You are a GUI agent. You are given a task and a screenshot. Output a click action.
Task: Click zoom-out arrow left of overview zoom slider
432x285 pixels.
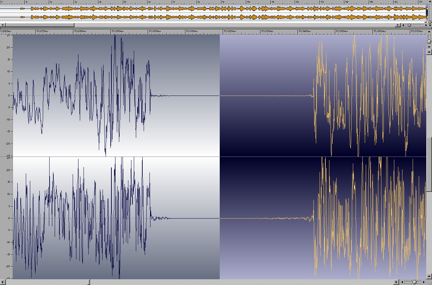[x=403, y=25]
